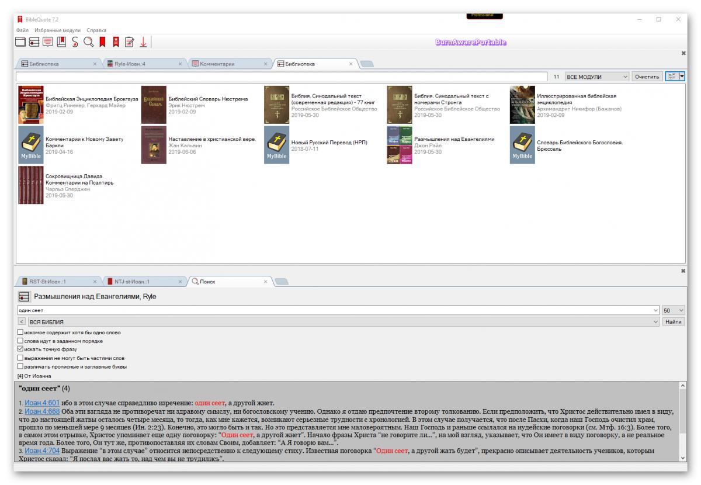
Task: Close the Комментарии tab
Action: click(265, 64)
